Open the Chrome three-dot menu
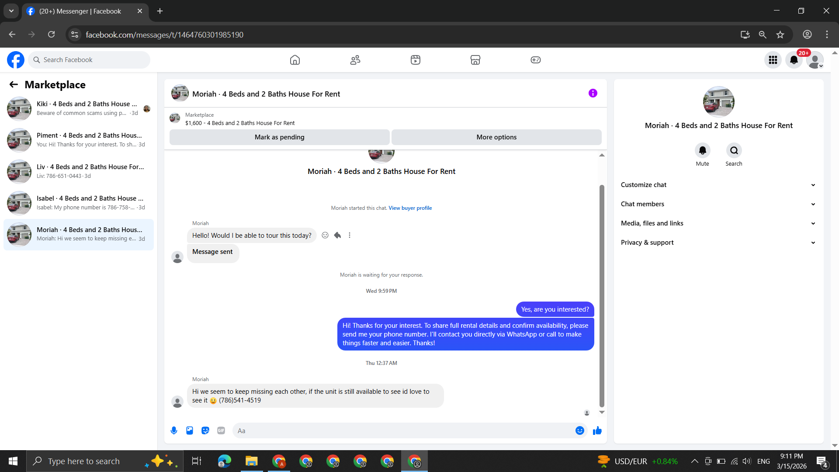 click(827, 35)
